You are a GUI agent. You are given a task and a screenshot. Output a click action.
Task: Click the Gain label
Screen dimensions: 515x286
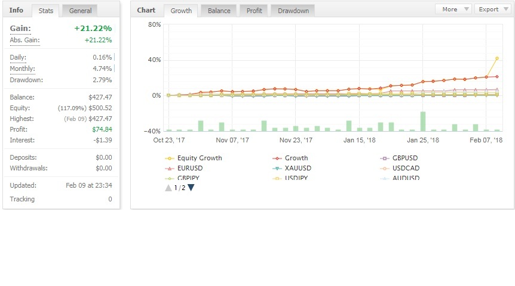[20, 28]
